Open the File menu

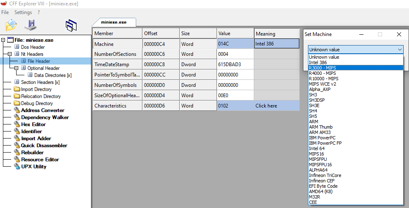point(5,12)
